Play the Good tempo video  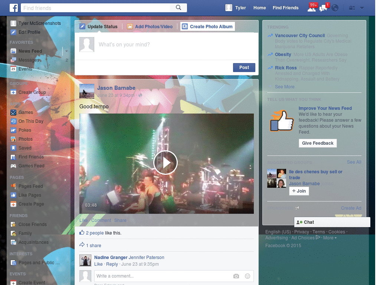pos(166,163)
